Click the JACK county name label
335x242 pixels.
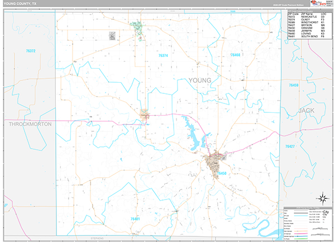point(307,111)
